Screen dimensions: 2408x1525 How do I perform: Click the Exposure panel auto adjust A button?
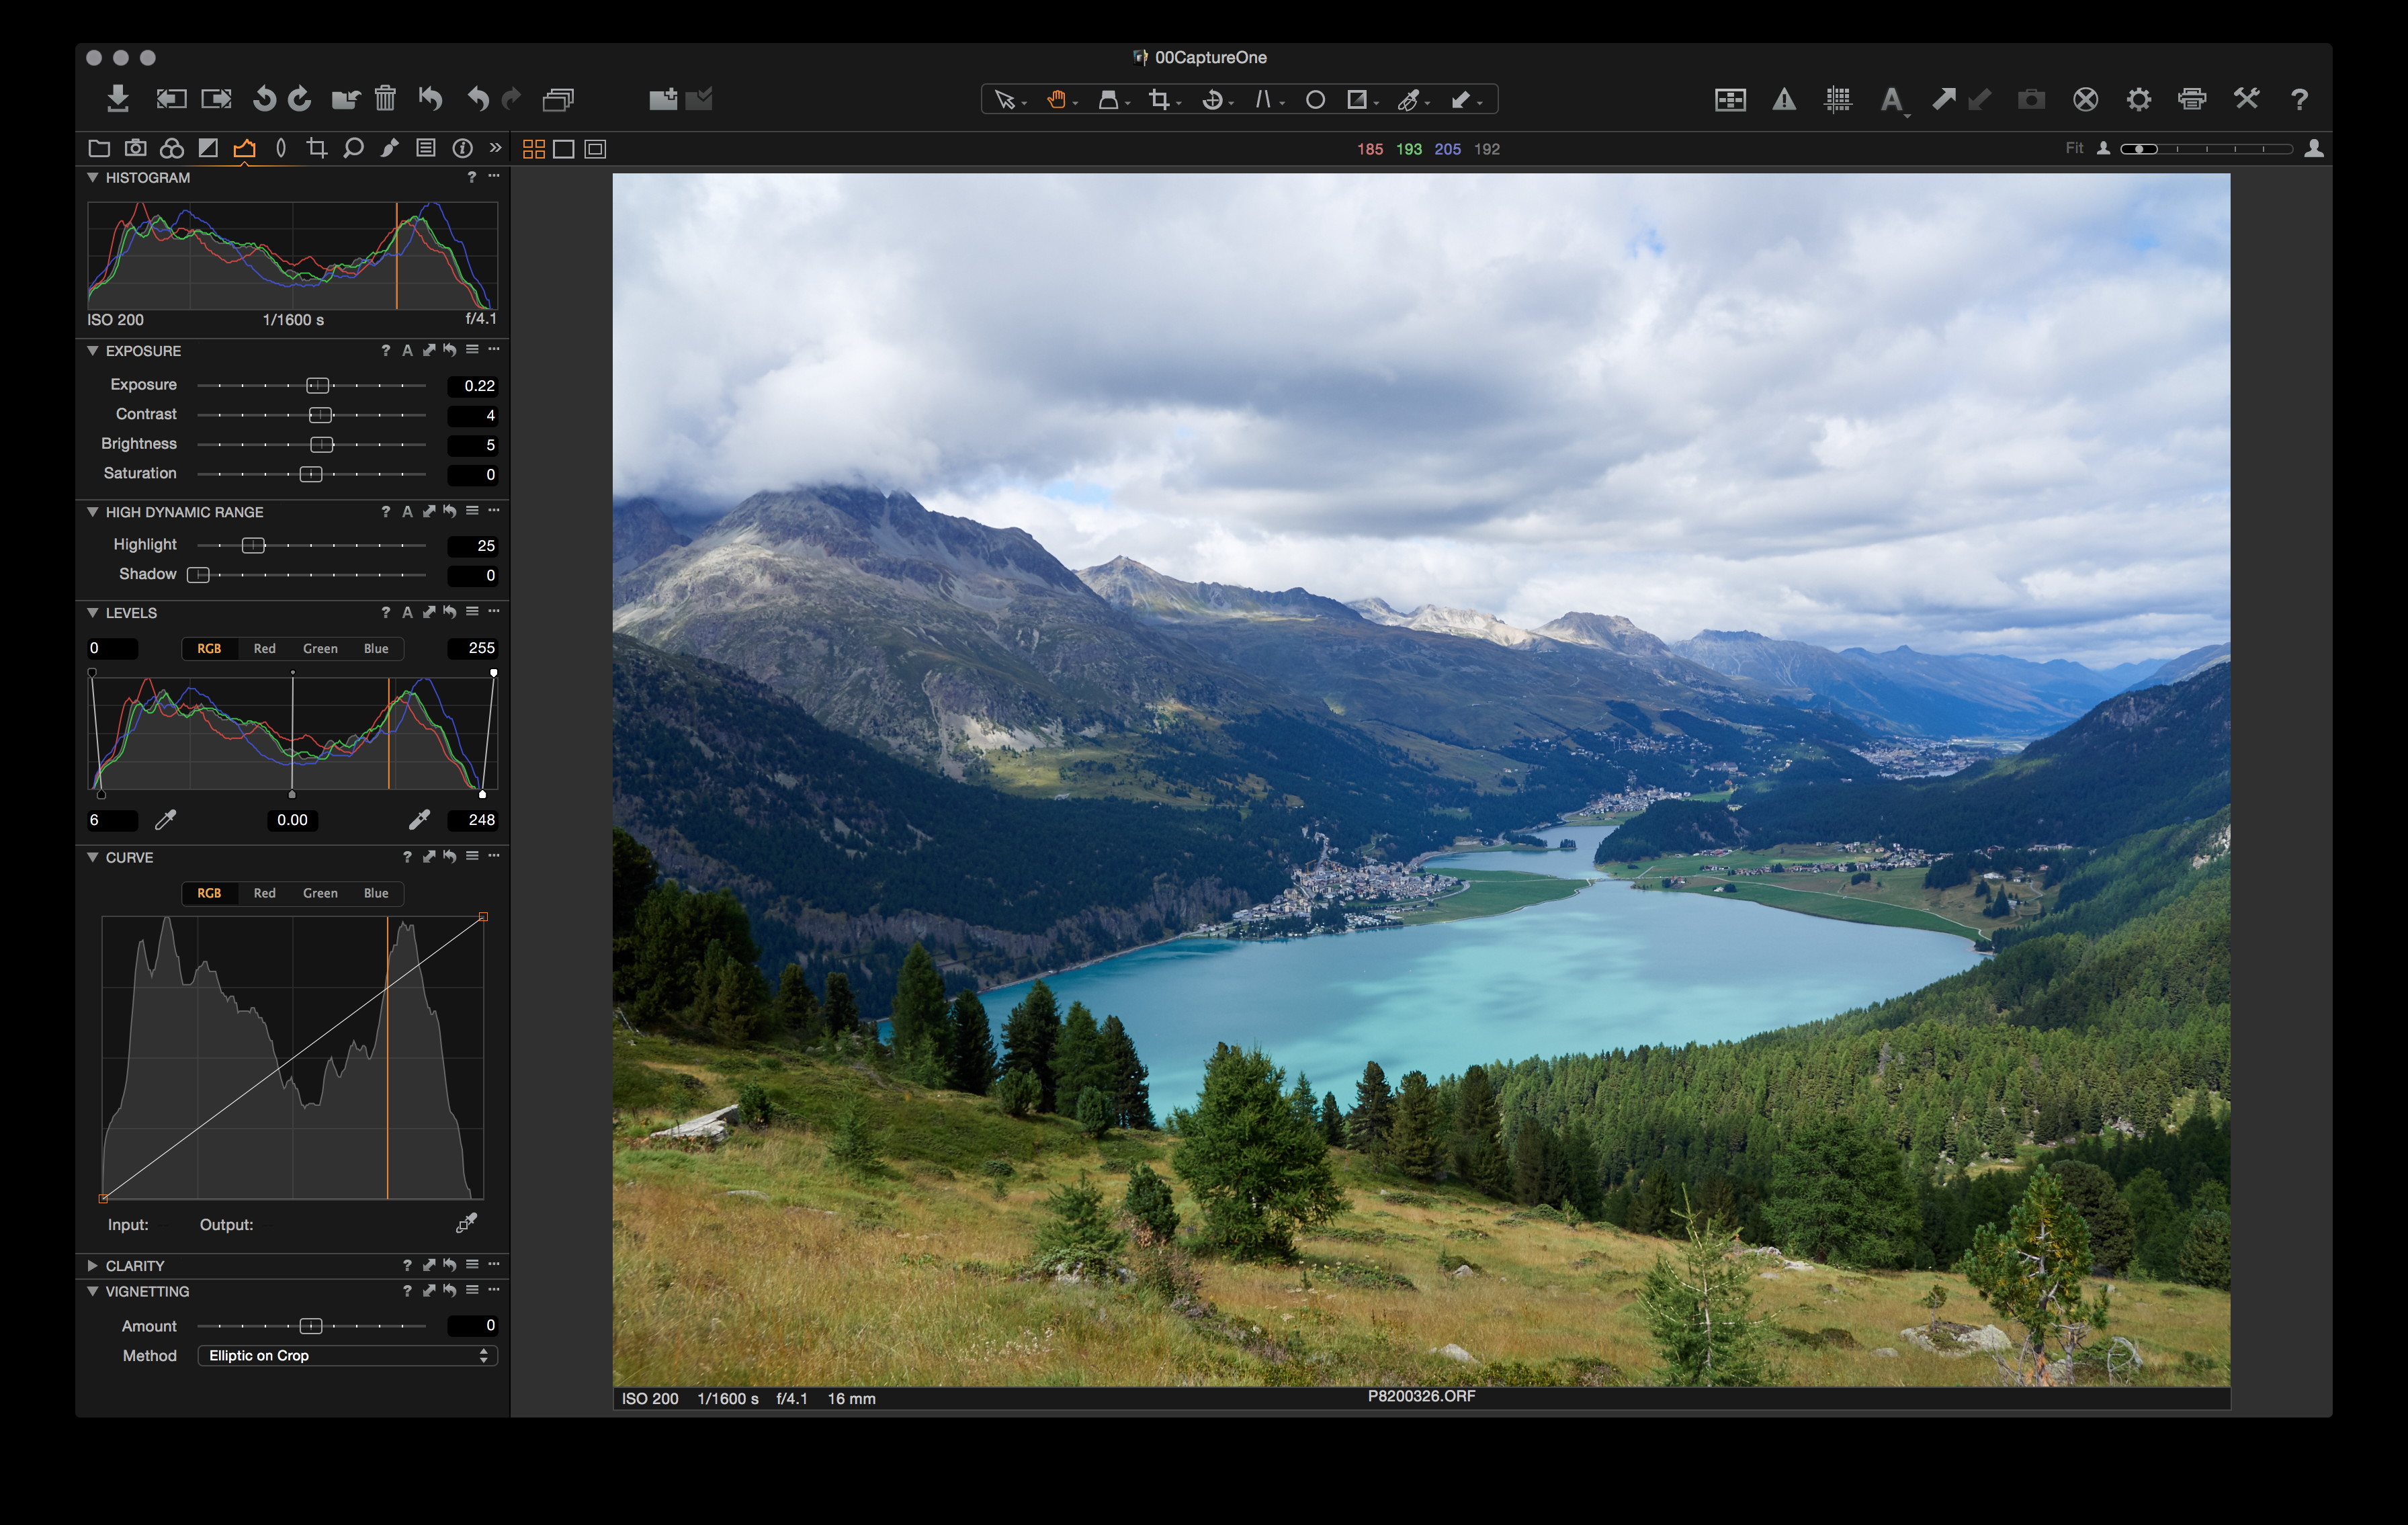click(407, 351)
